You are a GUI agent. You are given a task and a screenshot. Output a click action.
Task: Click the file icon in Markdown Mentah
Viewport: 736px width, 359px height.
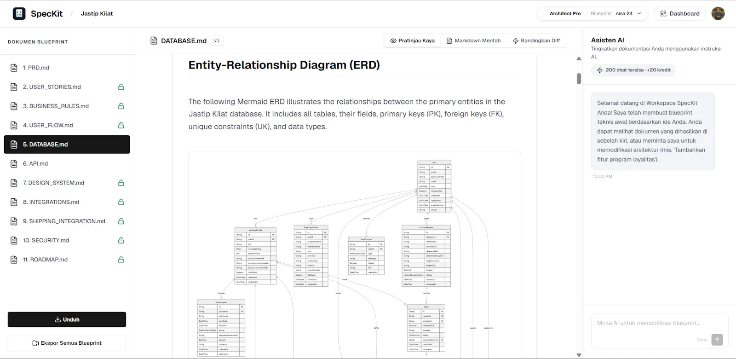(449, 41)
